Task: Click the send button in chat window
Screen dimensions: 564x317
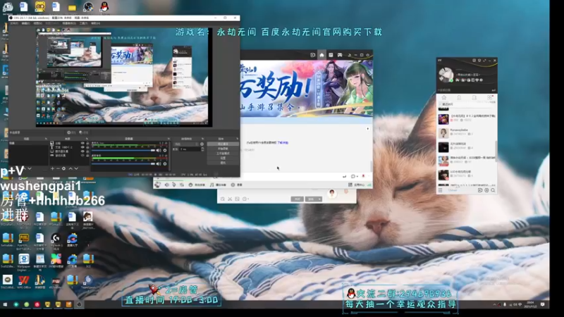Action: coord(311,199)
